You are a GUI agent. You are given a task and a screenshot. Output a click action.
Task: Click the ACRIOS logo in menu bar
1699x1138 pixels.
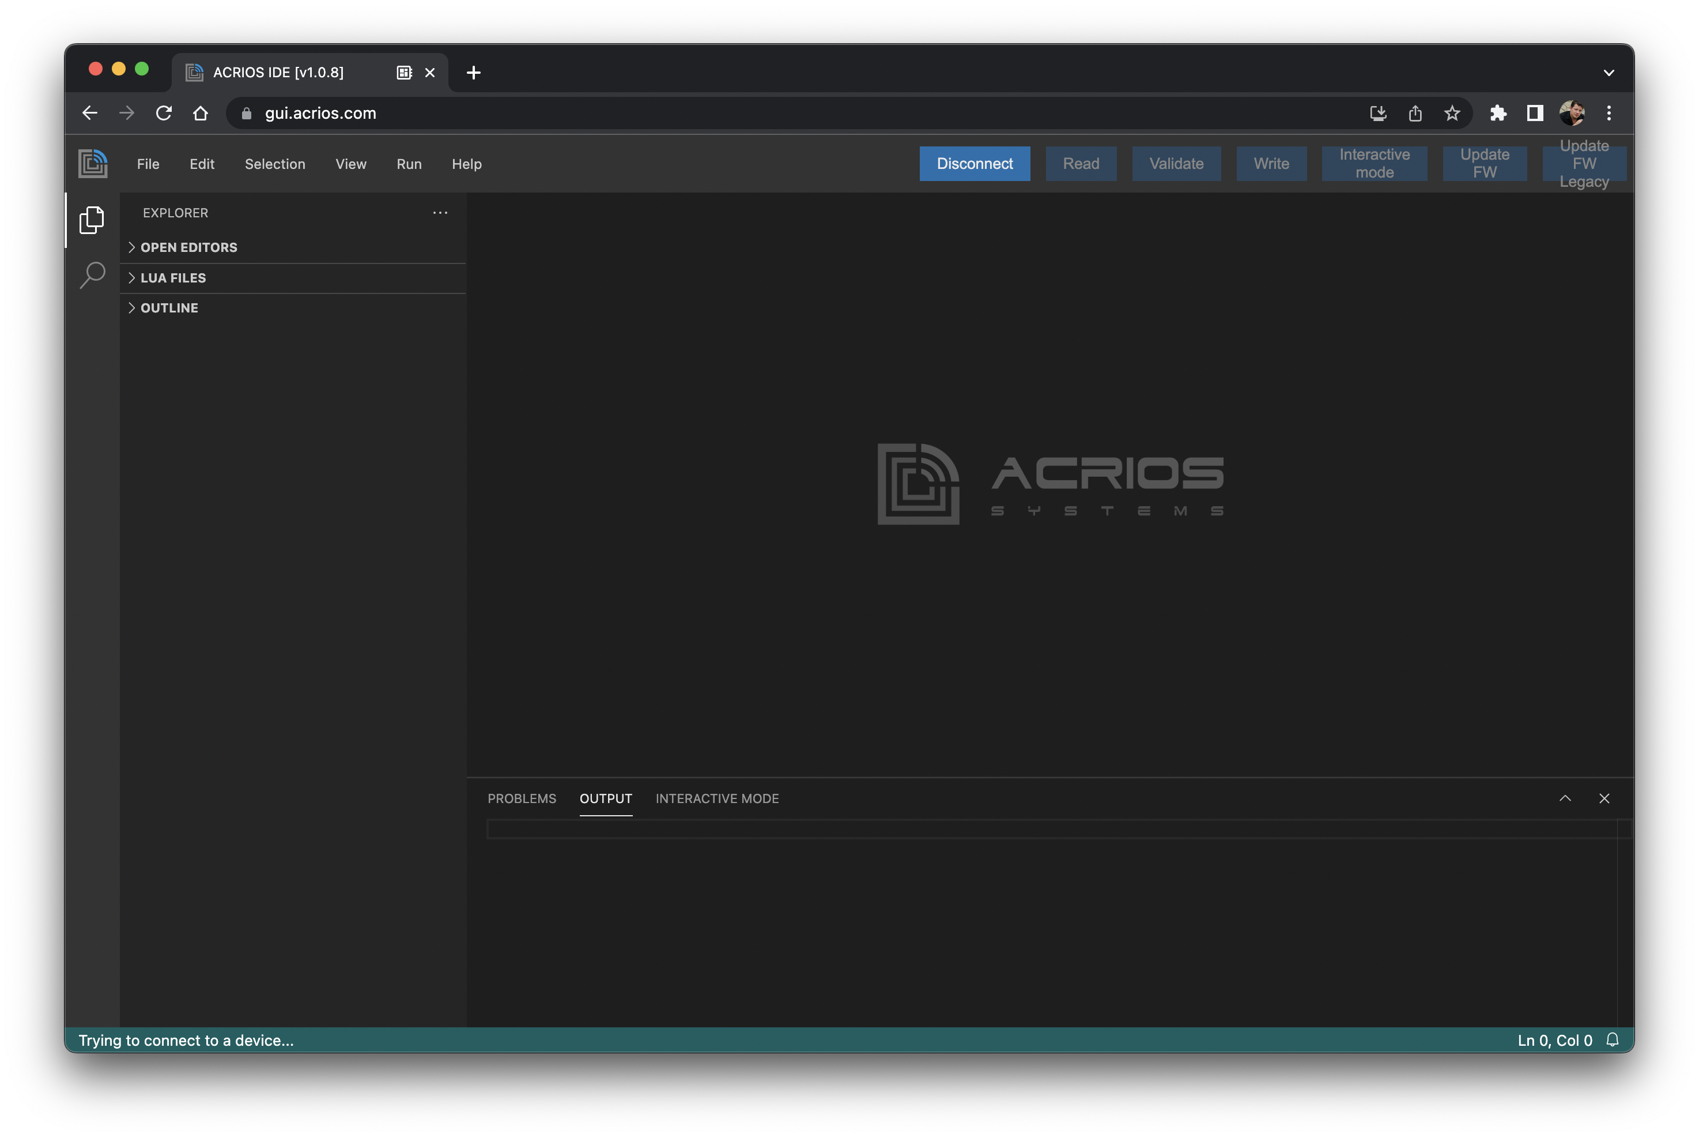(x=93, y=163)
